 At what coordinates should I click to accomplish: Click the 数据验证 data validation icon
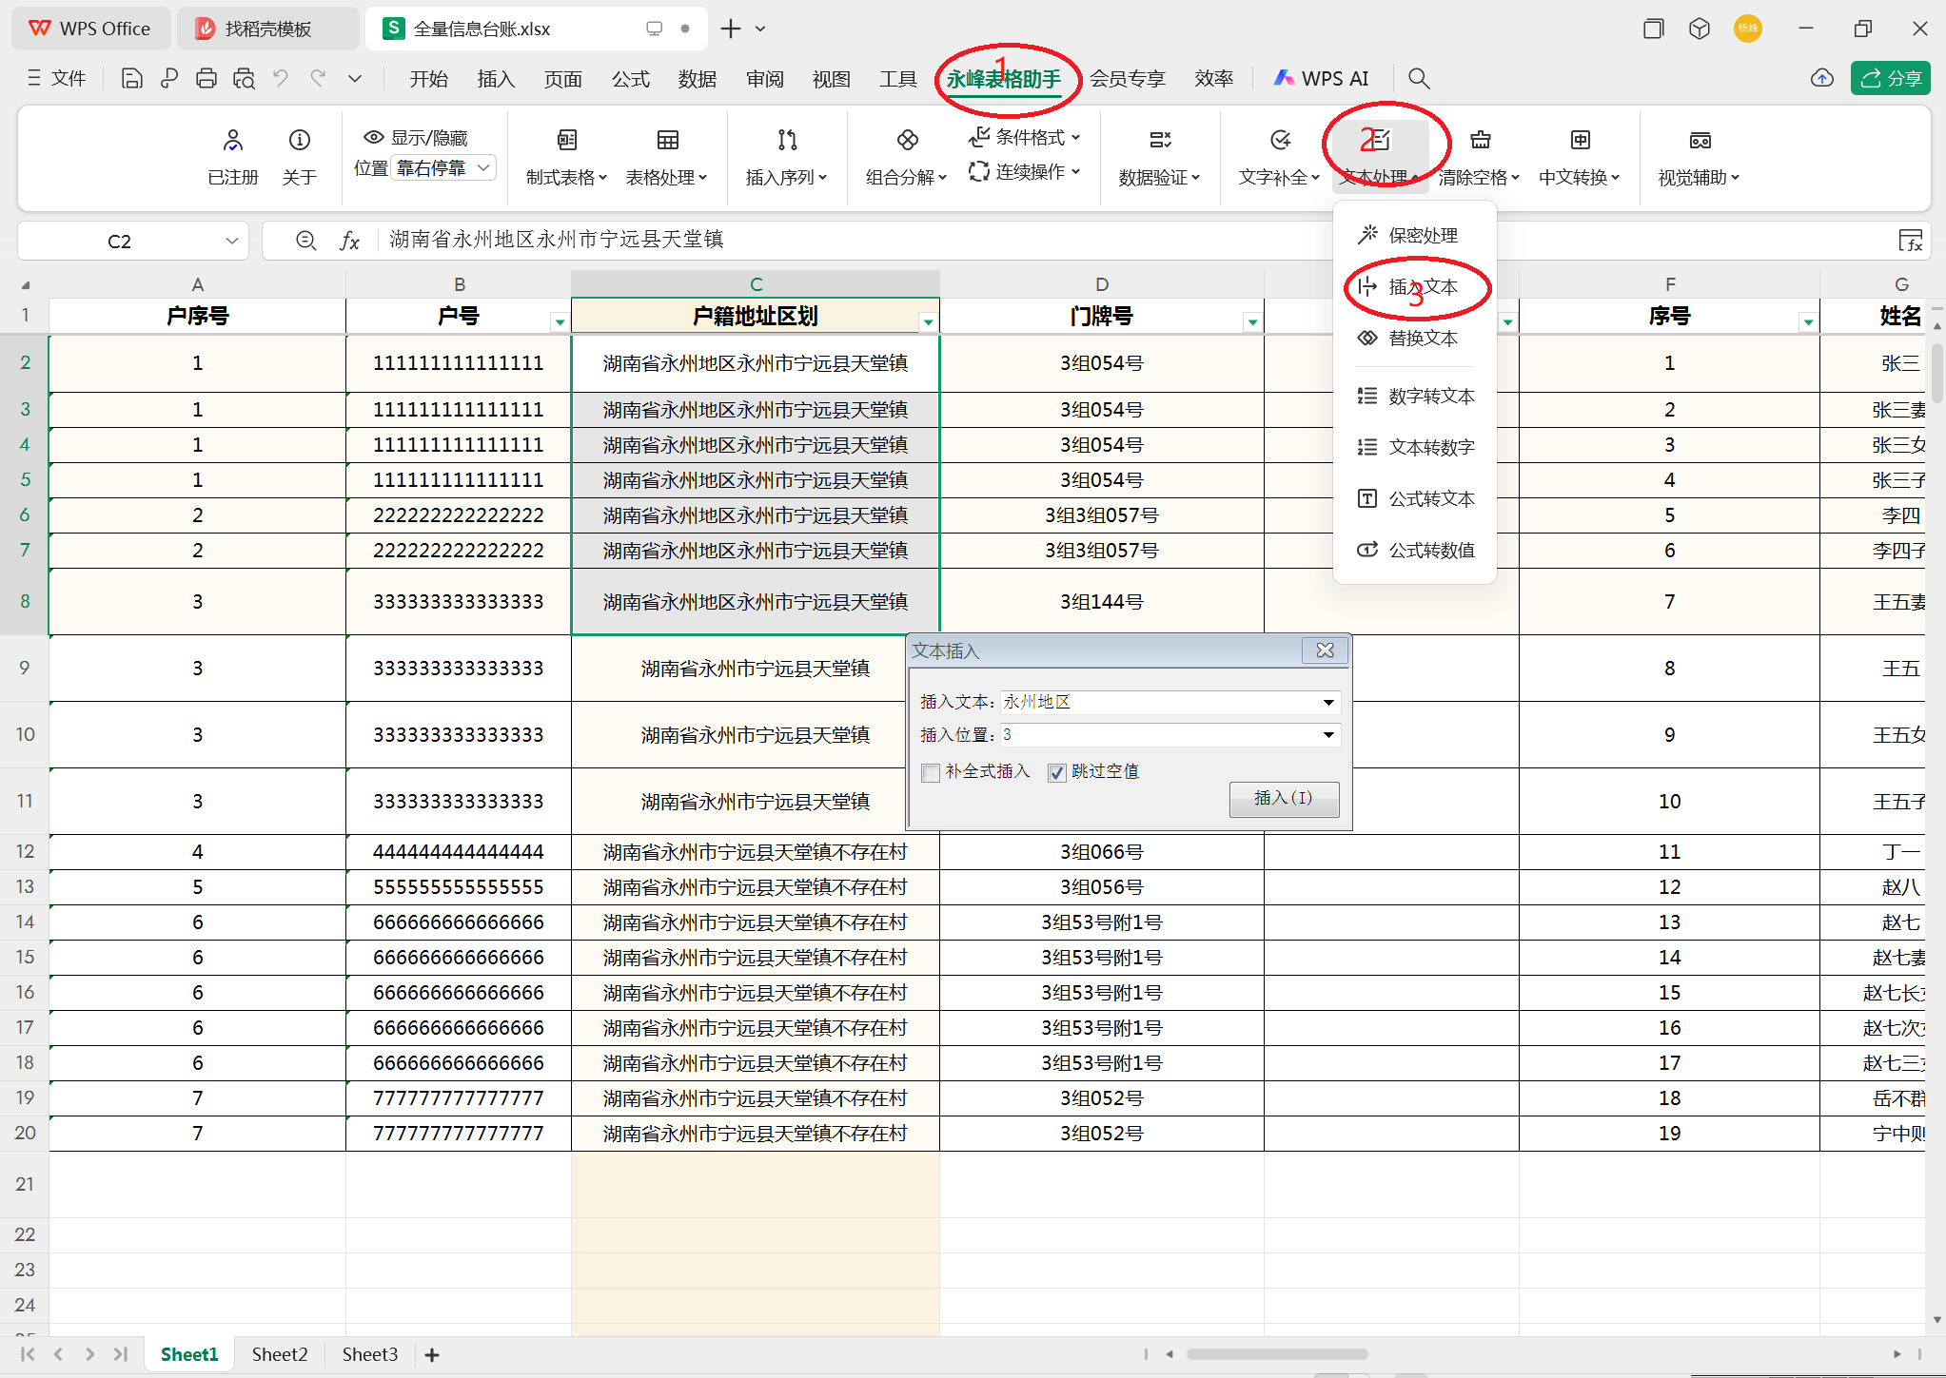(1159, 141)
